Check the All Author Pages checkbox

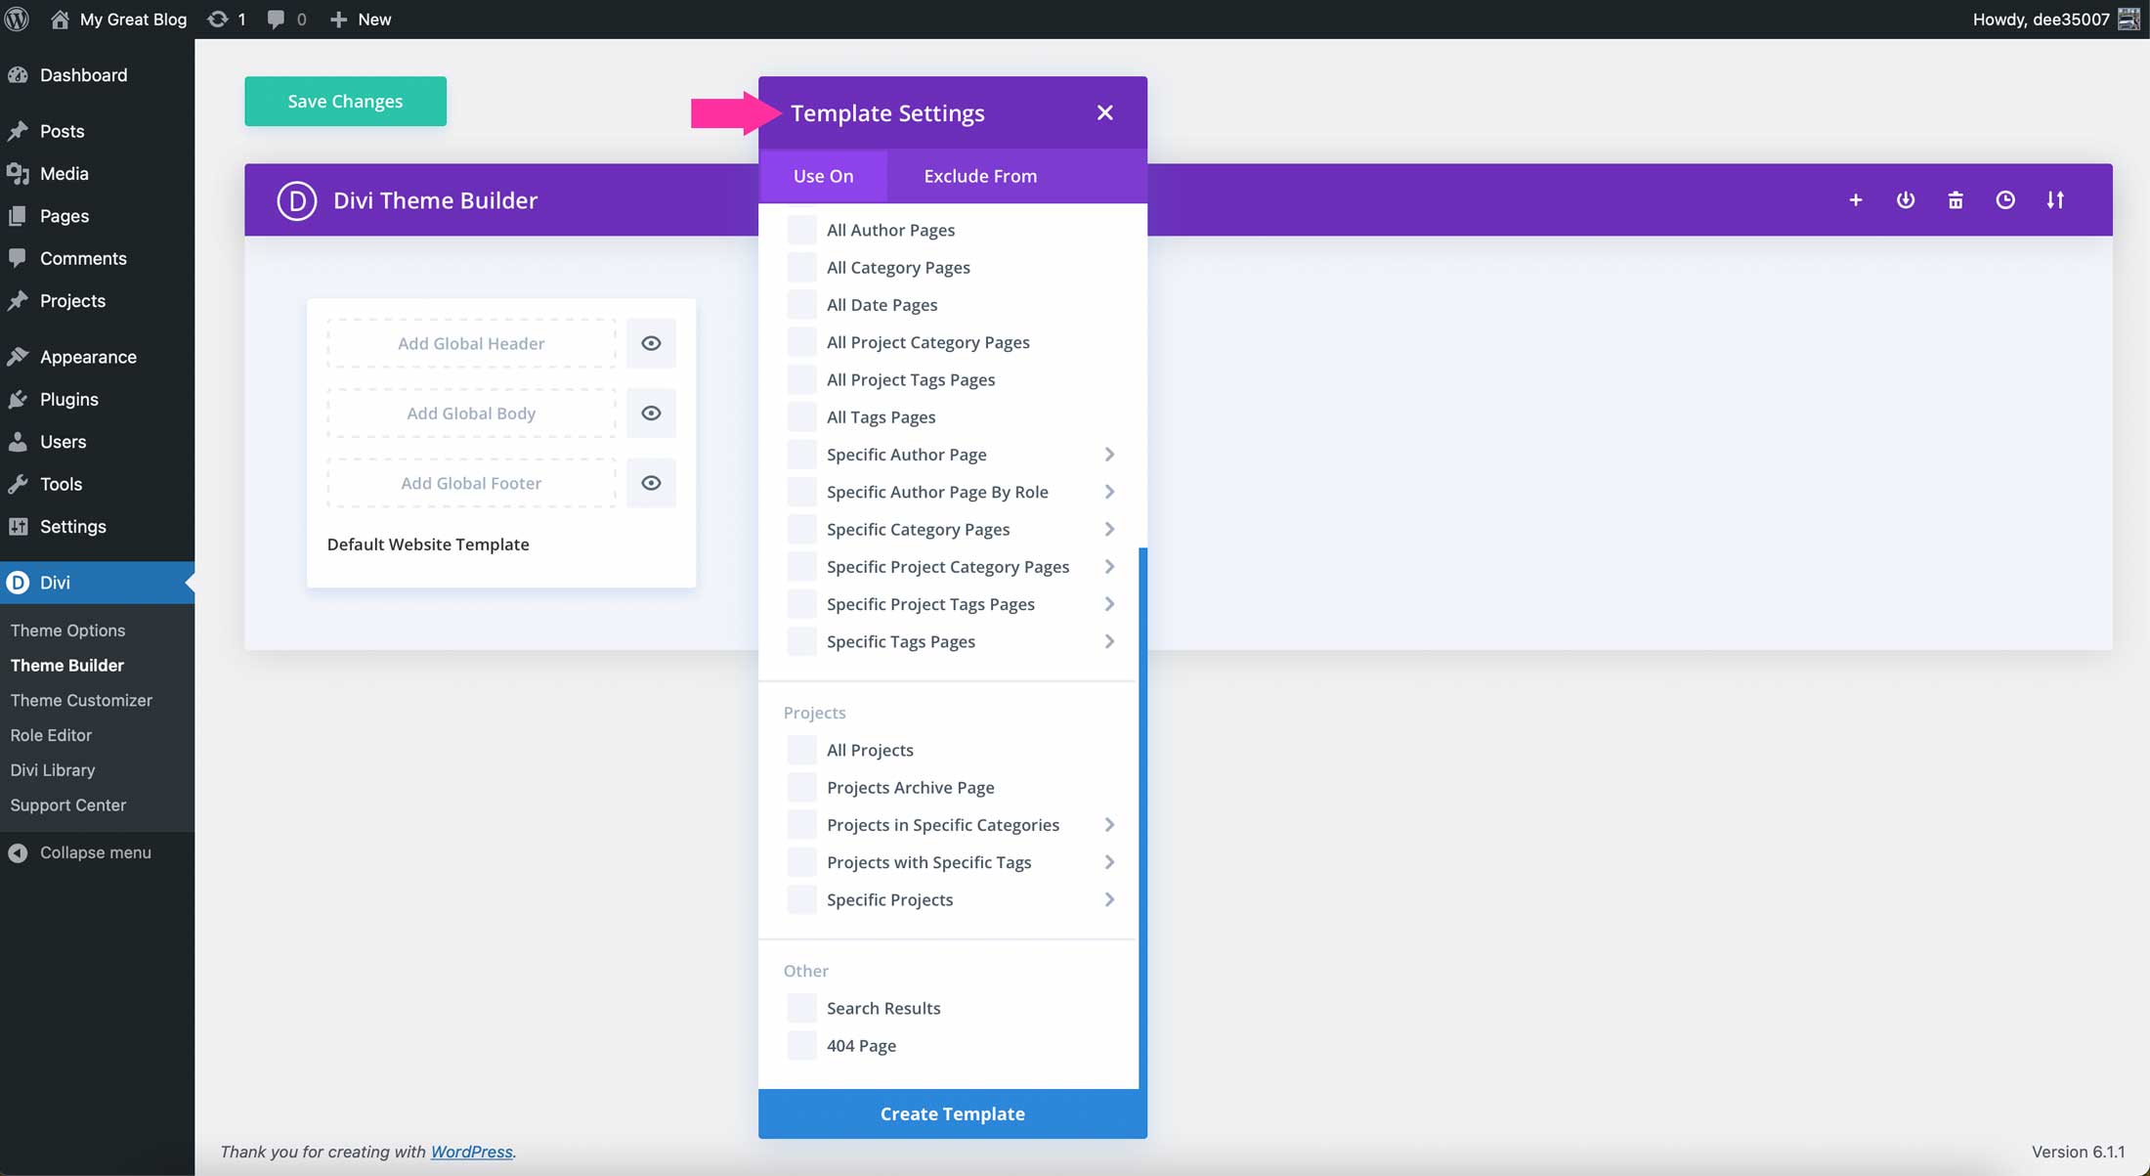coord(801,230)
